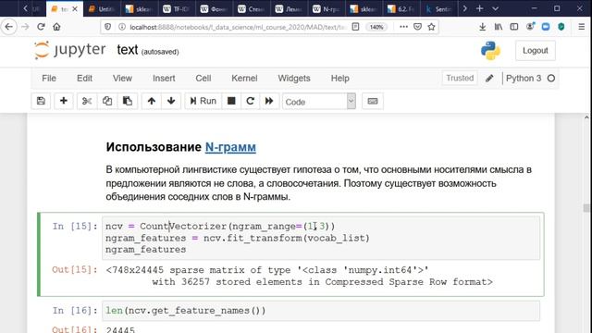Click into the In [15] code cell
Image resolution: width=592 pixels, height=333 pixels.
pyautogui.click(x=321, y=238)
